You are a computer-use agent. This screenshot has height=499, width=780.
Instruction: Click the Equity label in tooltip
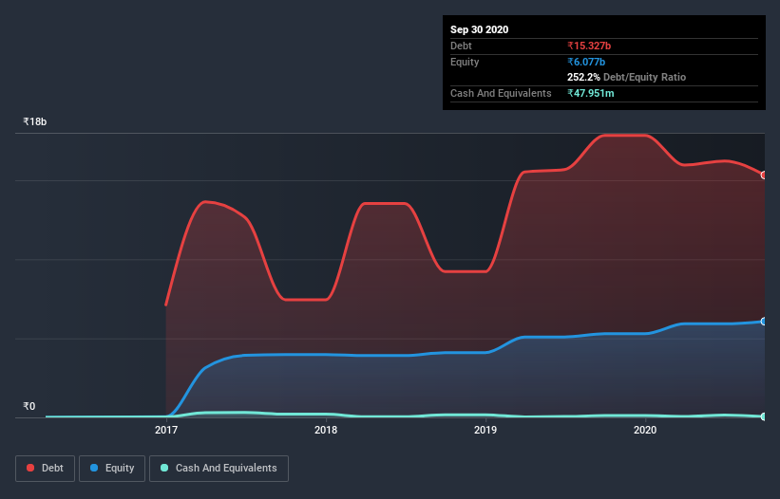(x=465, y=62)
